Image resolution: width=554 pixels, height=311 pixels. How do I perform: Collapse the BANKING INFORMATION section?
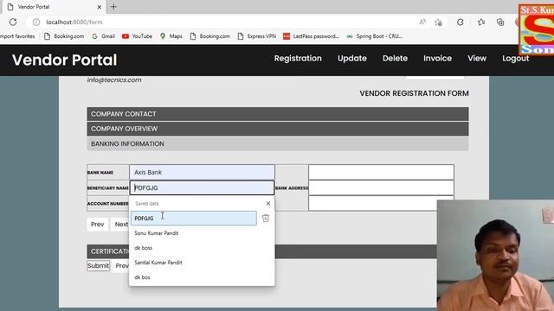coord(278,144)
